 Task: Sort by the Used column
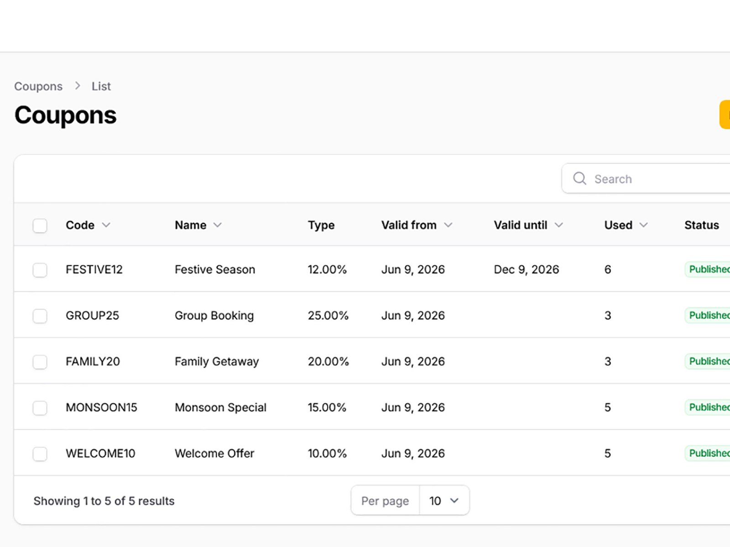[626, 225]
